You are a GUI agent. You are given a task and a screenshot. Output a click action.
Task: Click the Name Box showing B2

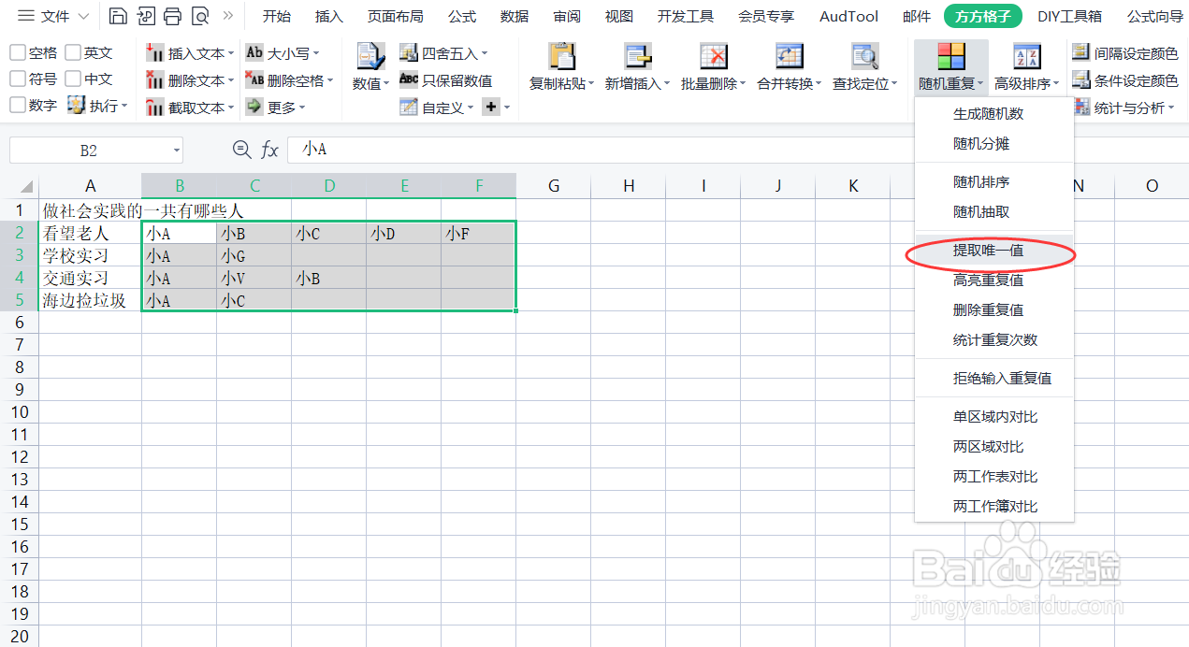click(89, 151)
